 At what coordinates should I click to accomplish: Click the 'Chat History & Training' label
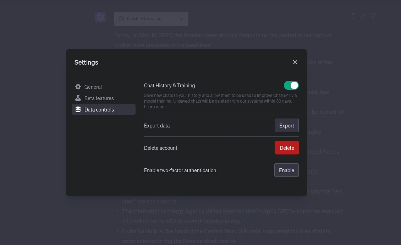coord(169,86)
